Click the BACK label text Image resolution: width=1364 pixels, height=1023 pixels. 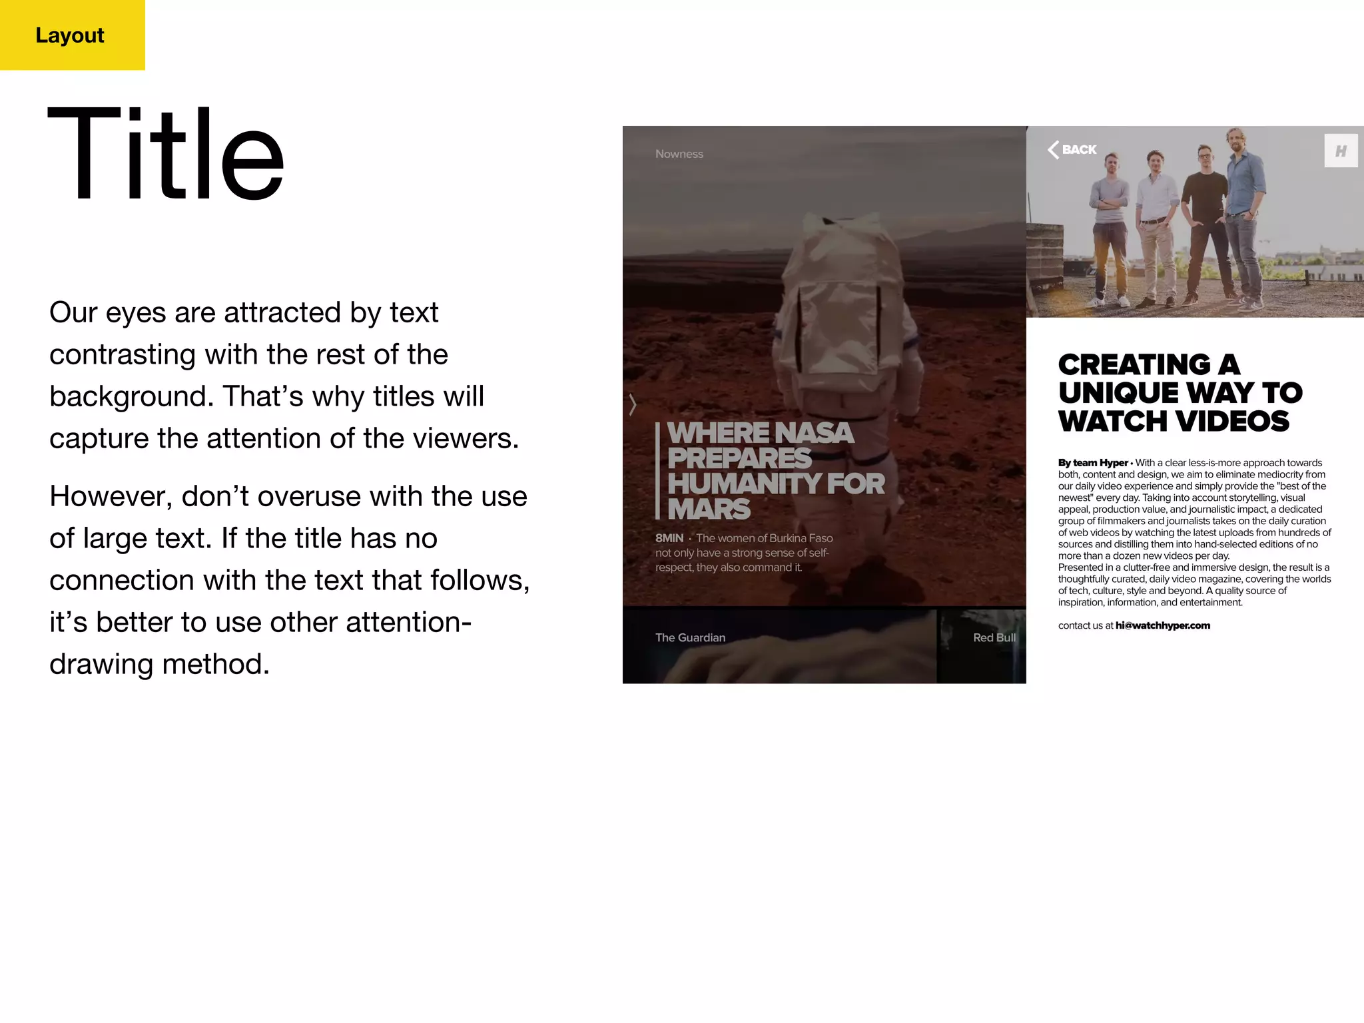(1079, 150)
